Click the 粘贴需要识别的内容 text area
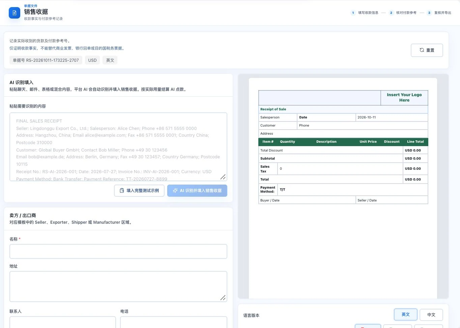The image size is (460, 328). [118, 147]
